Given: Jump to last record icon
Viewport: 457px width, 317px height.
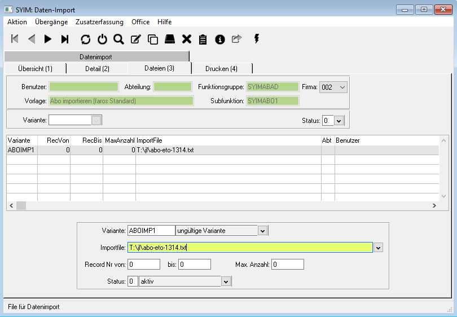Looking at the screenshot, I should (65, 39).
